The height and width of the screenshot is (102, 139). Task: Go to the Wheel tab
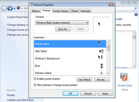click(74, 11)
